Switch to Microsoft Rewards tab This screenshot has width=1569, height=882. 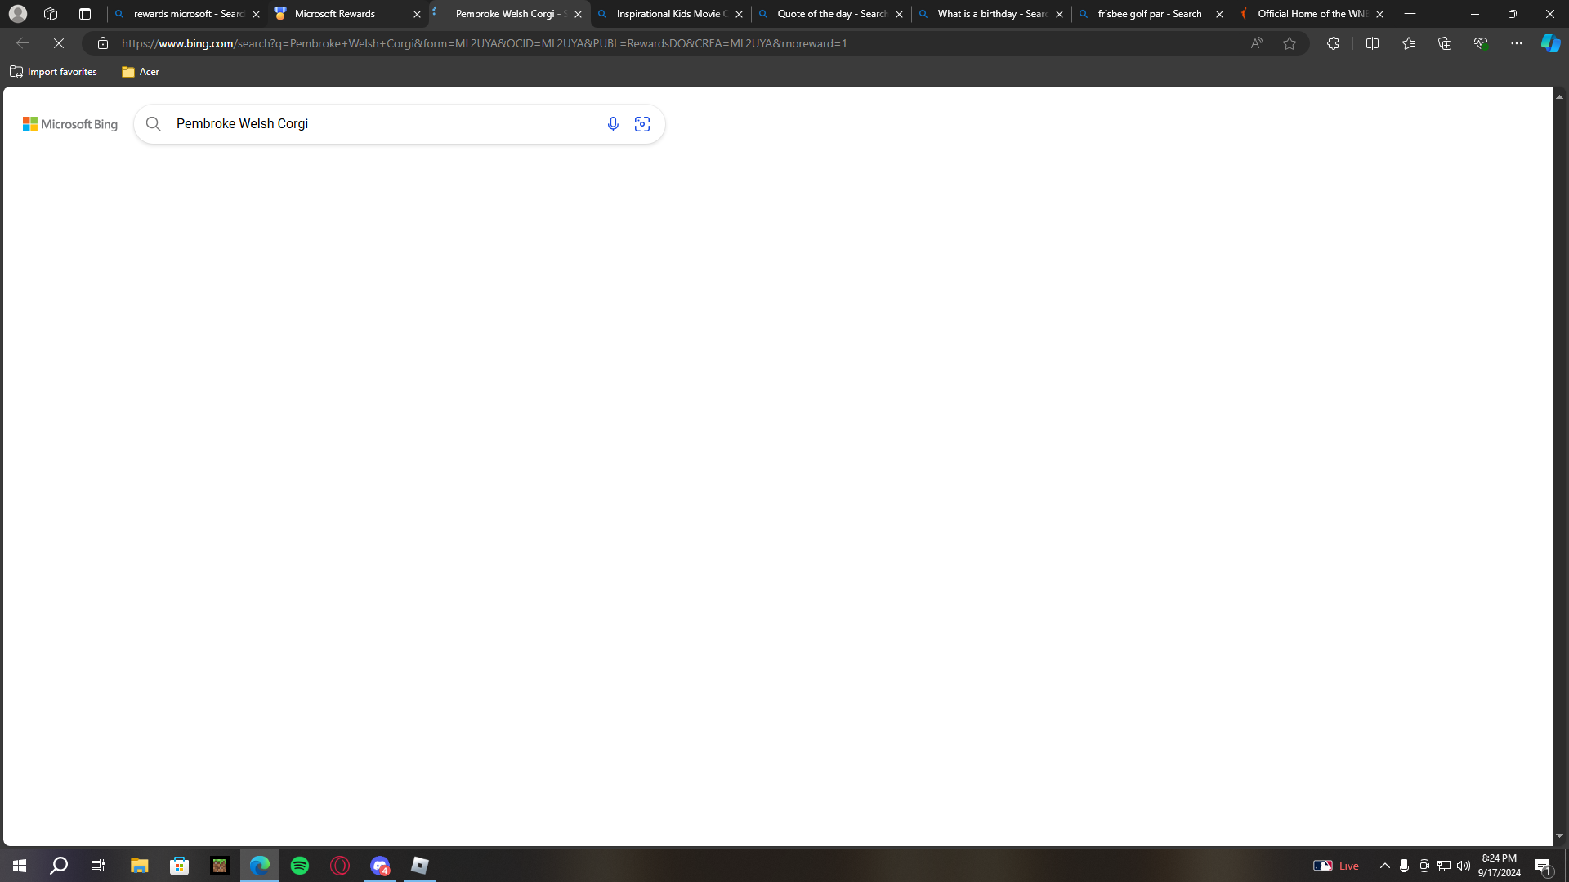pyautogui.click(x=343, y=14)
